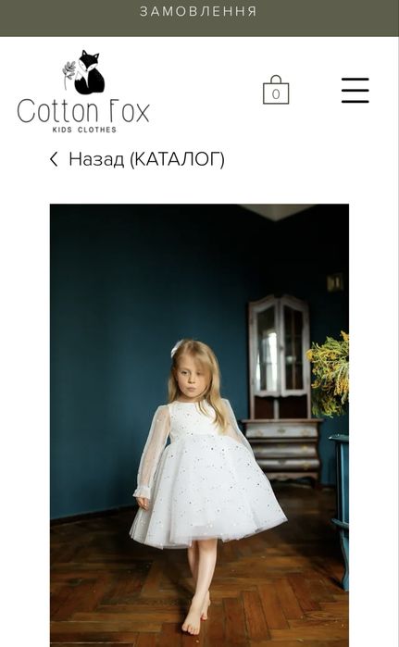Image resolution: width=399 pixels, height=647 pixels.
Task: Click the back chevron arrow before Назад
Action: 54,159
